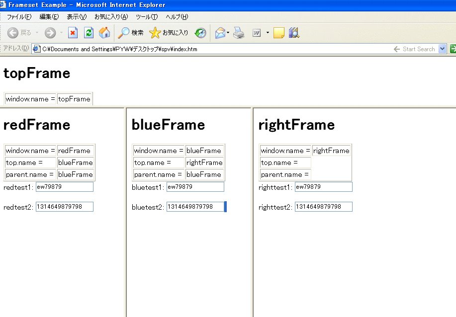Viewport: 456px width, 317px height.
Task: Click the Mail envelope icon
Action: coord(220,33)
